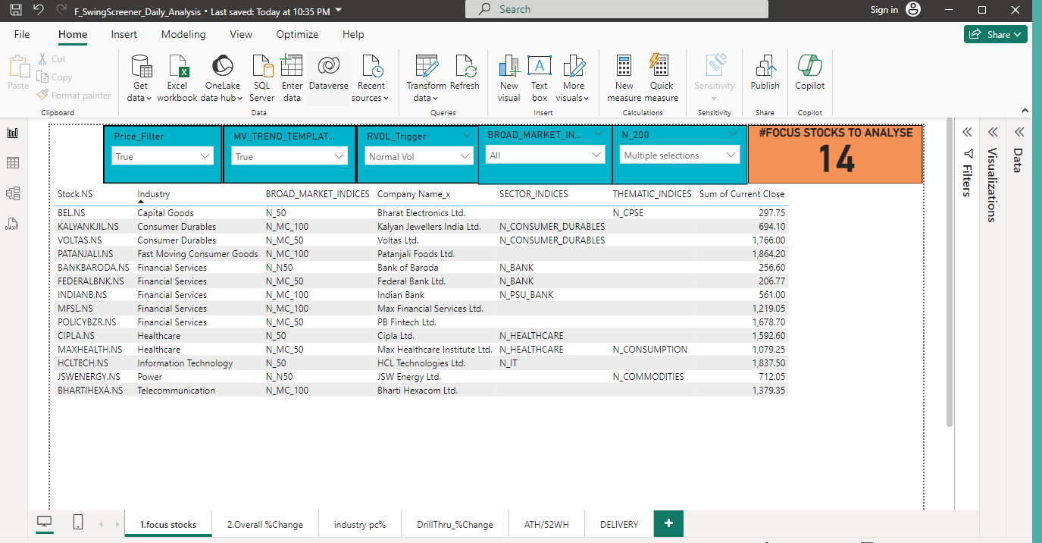The image size is (1042, 543).
Task: Click the N_PSU_BANK sector cell
Action: pyautogui.click(x=527, y=295)
